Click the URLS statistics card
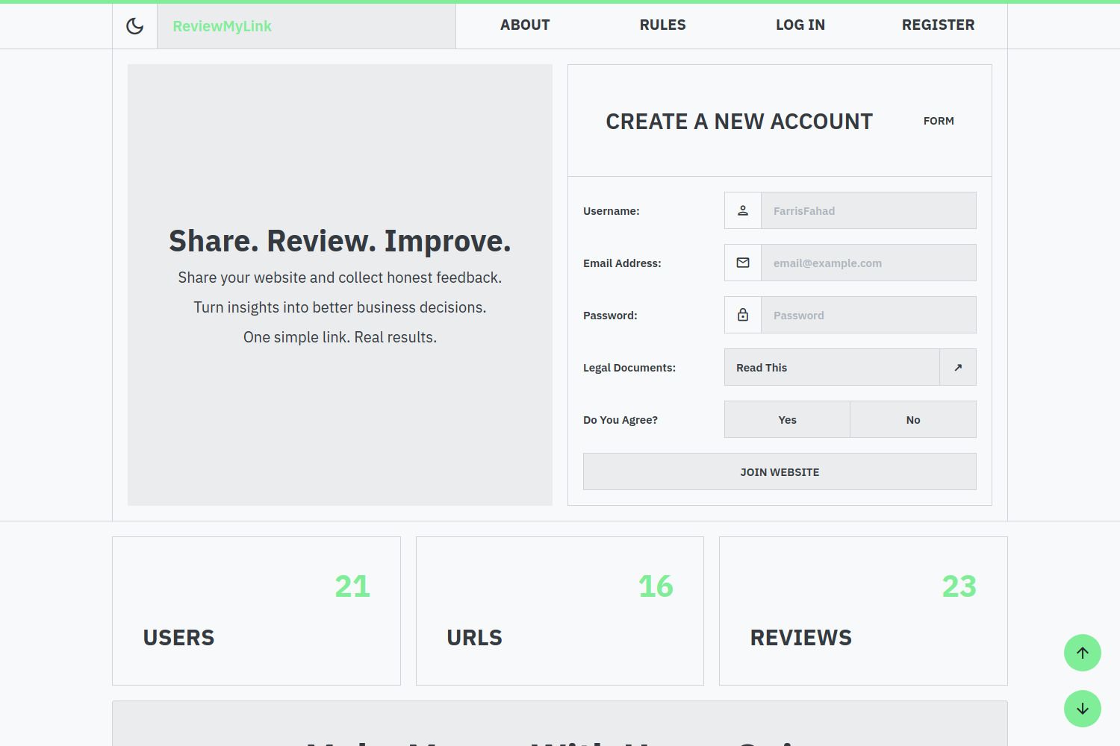 (560, 611)
